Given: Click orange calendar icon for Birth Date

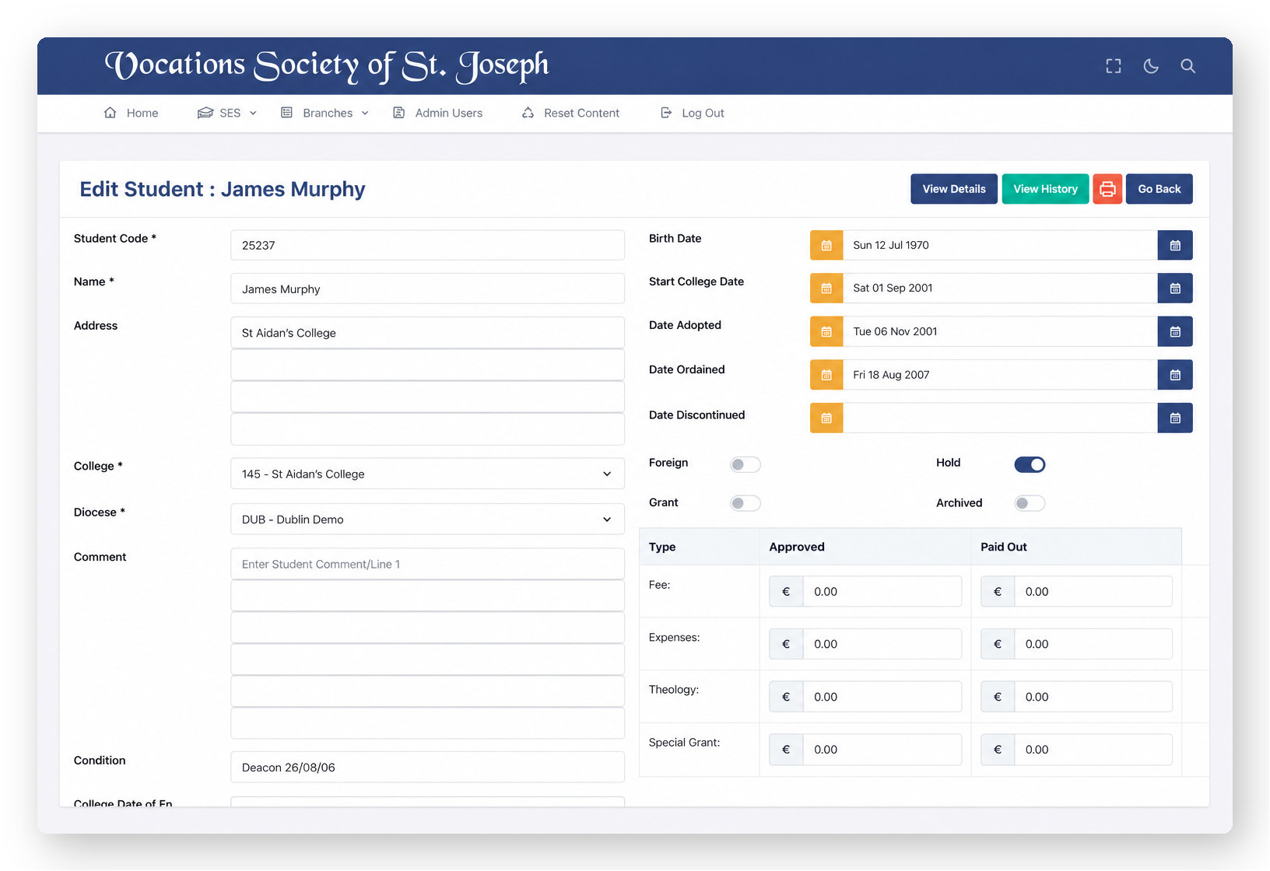Looking at the screenshot, I should pos(826,245).
